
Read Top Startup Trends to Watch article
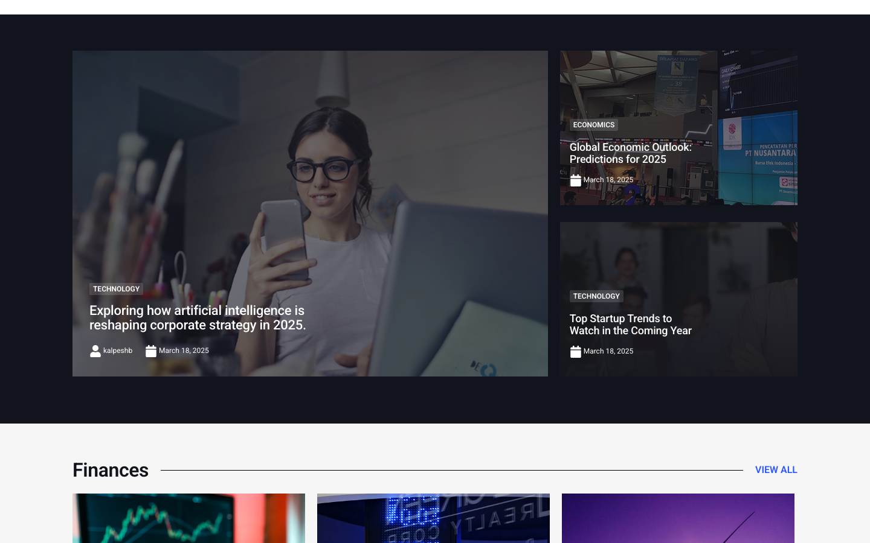[x=630, y=325]
